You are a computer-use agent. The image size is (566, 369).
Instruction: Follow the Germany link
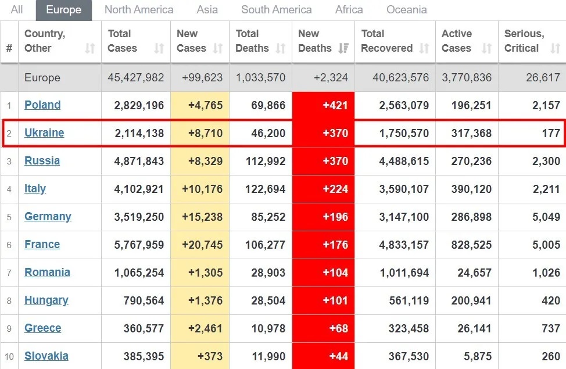pos(48,217)
